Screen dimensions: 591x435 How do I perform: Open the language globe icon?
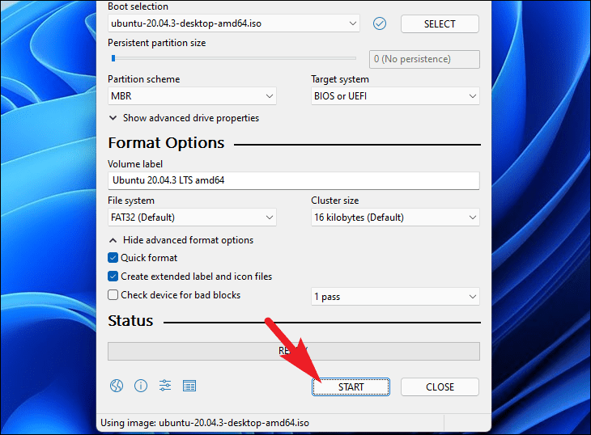[x=117, y=386]
